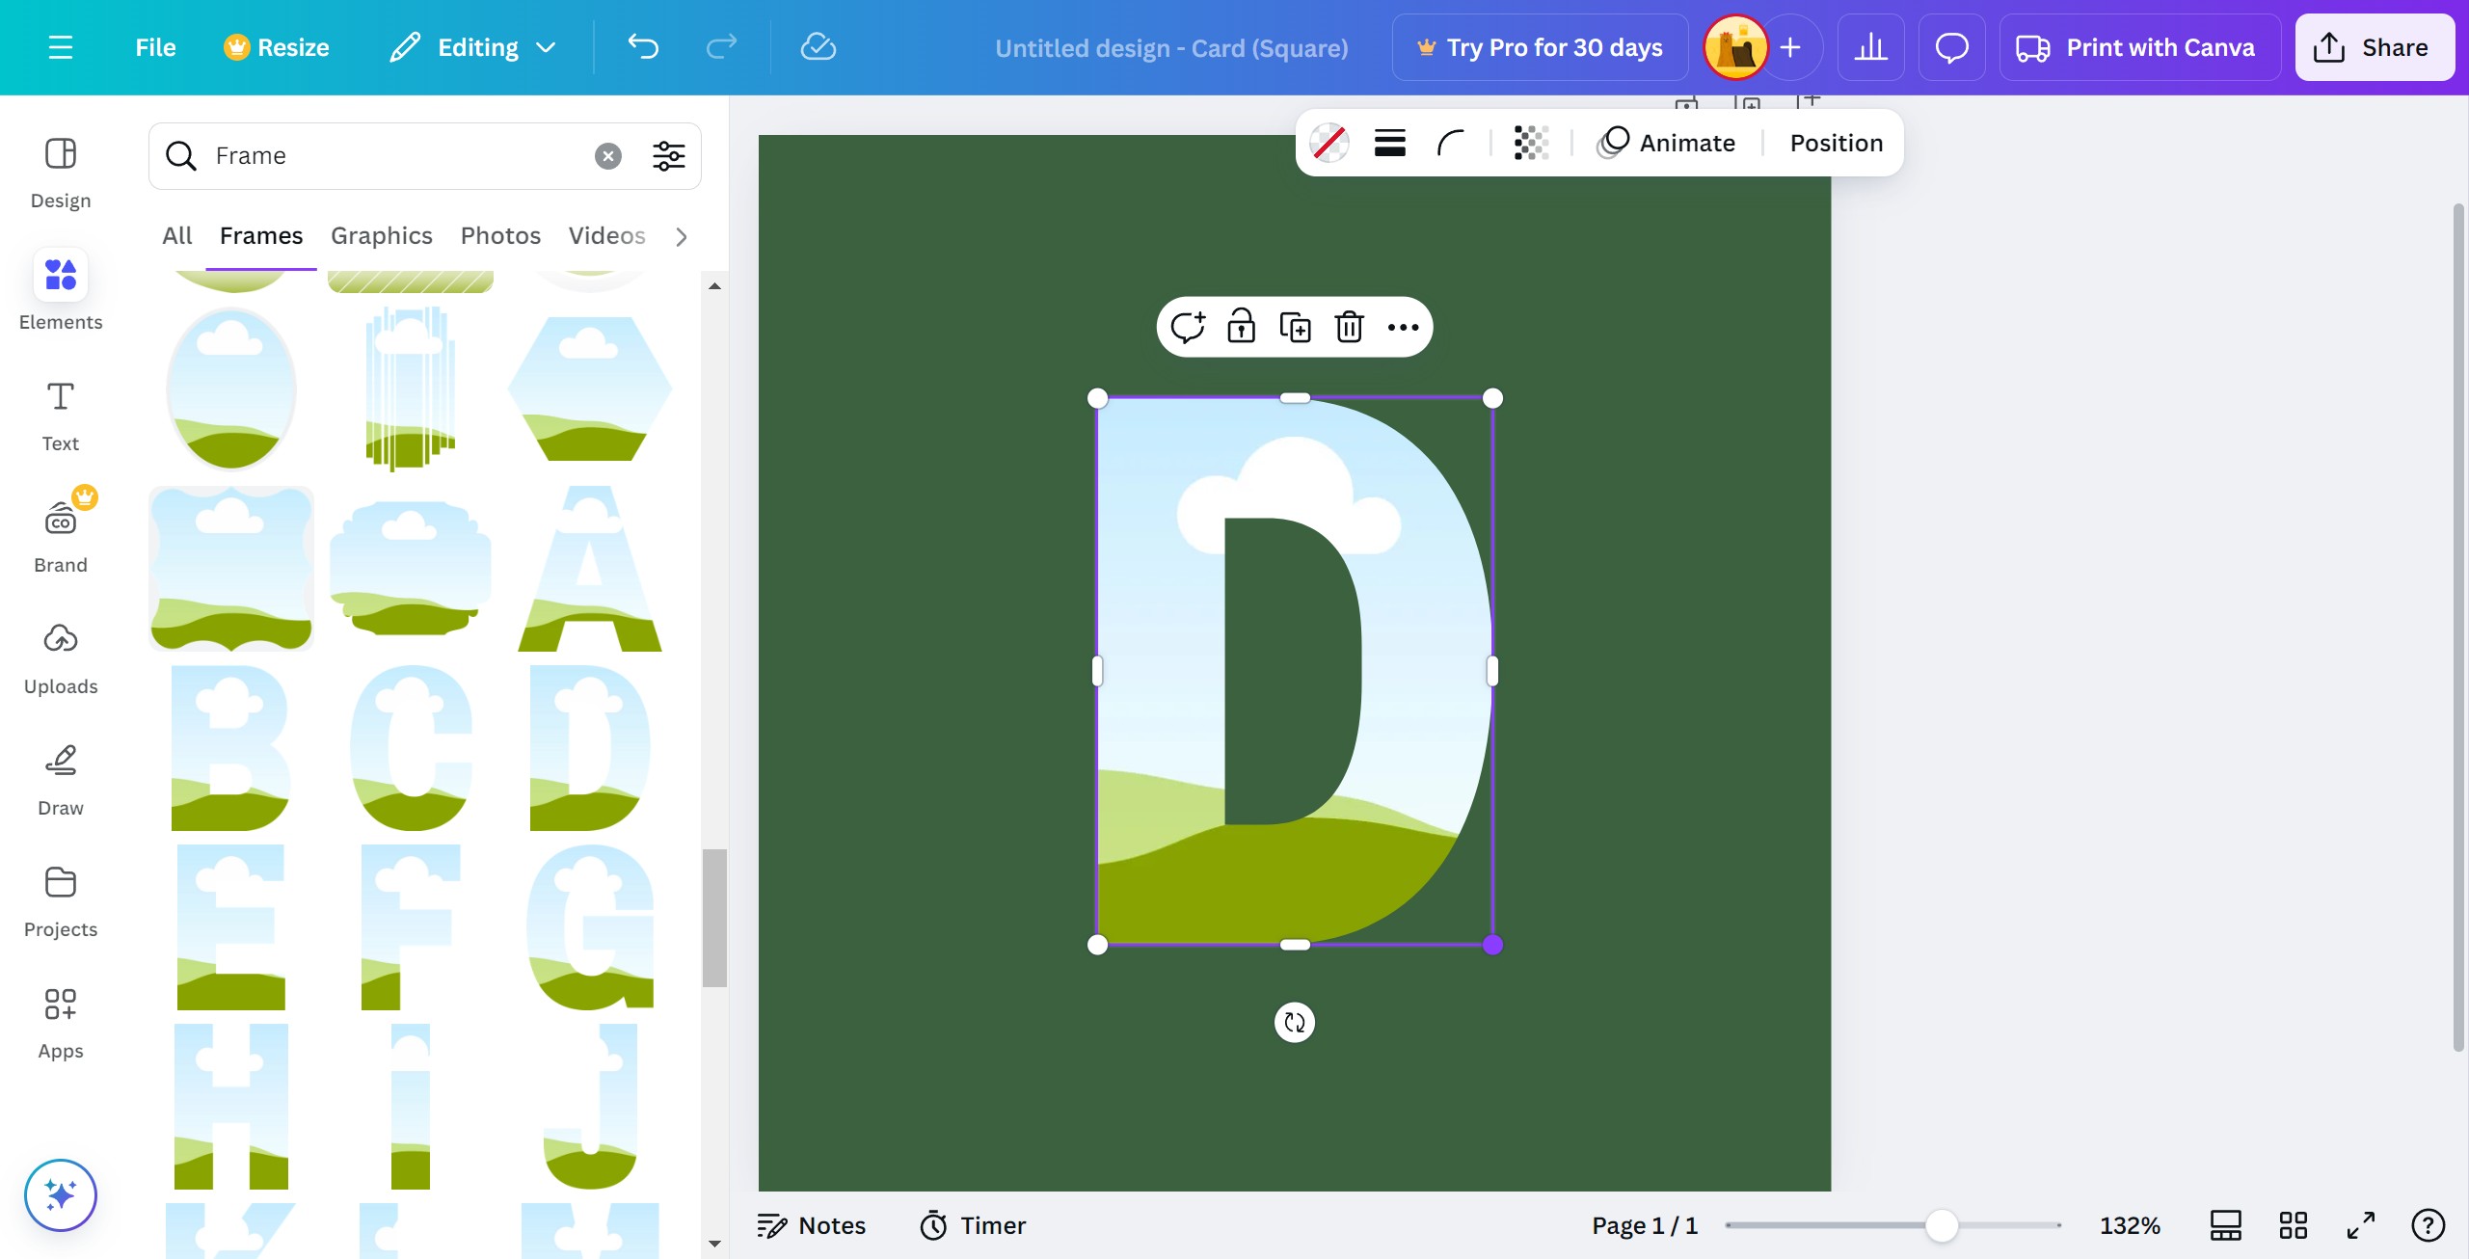This screenshot has width=2469, height=1259.
Task: Delete the selected frame with trash icon
Action: pyautogui.click(x=1349, y=327)
